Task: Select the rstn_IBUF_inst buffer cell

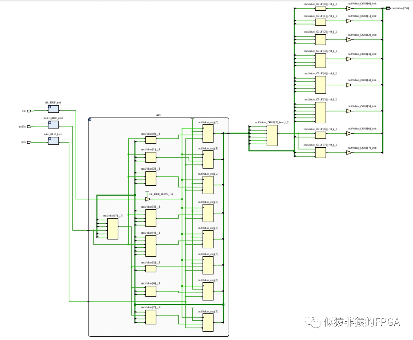Action: pos(53,140)
